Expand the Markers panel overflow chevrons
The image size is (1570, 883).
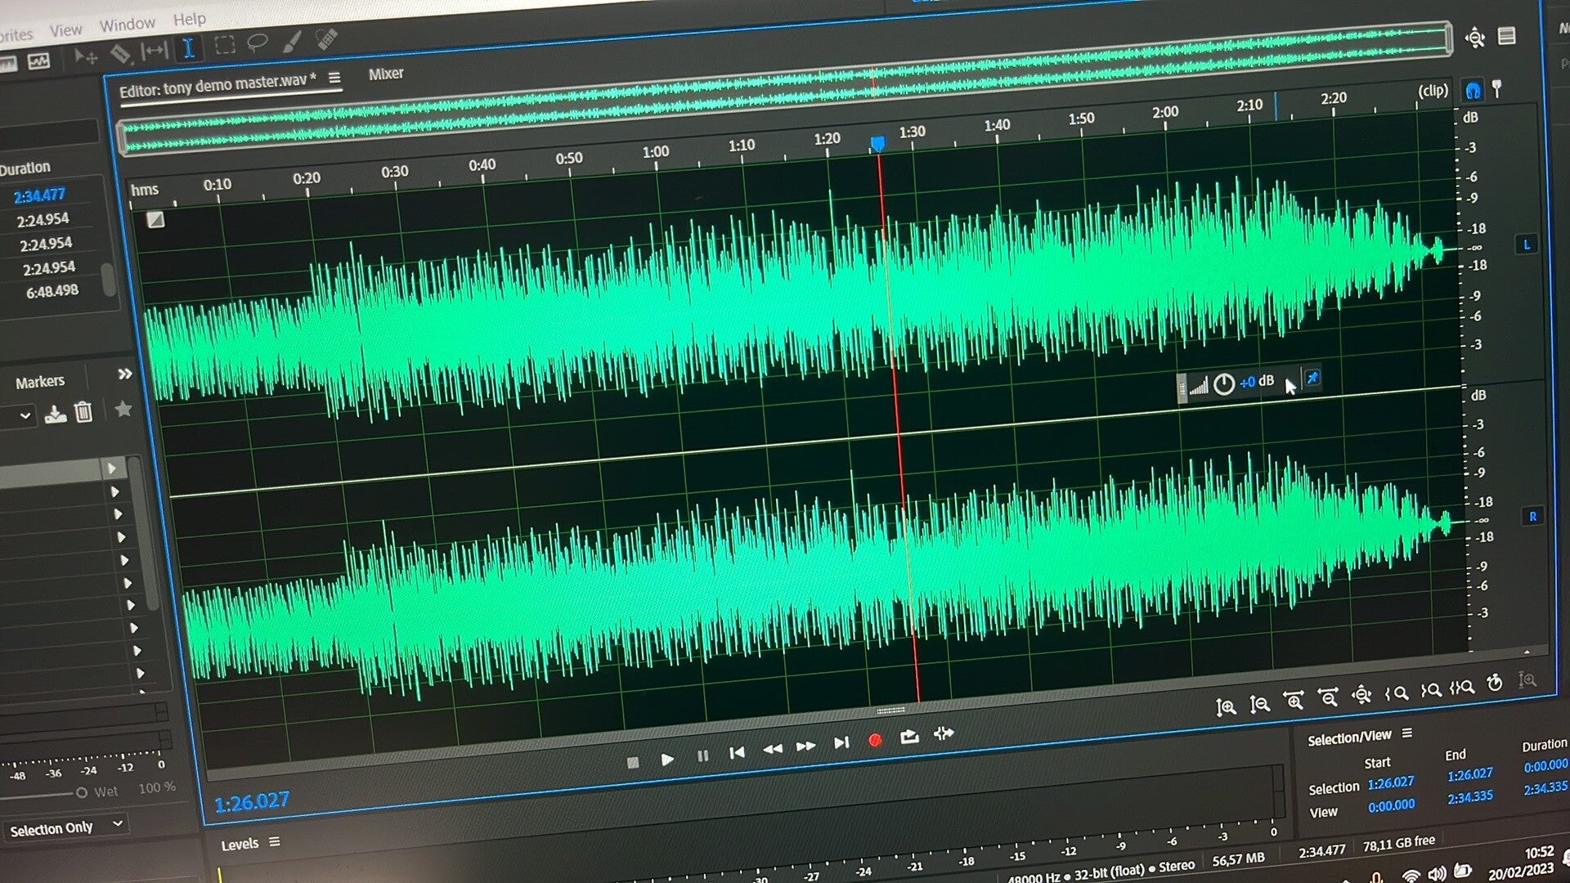[x=124, y=374]
